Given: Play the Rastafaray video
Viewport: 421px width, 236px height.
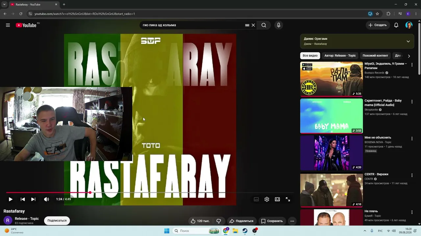Looking at the screenshot, I should [x=11, y=199].
